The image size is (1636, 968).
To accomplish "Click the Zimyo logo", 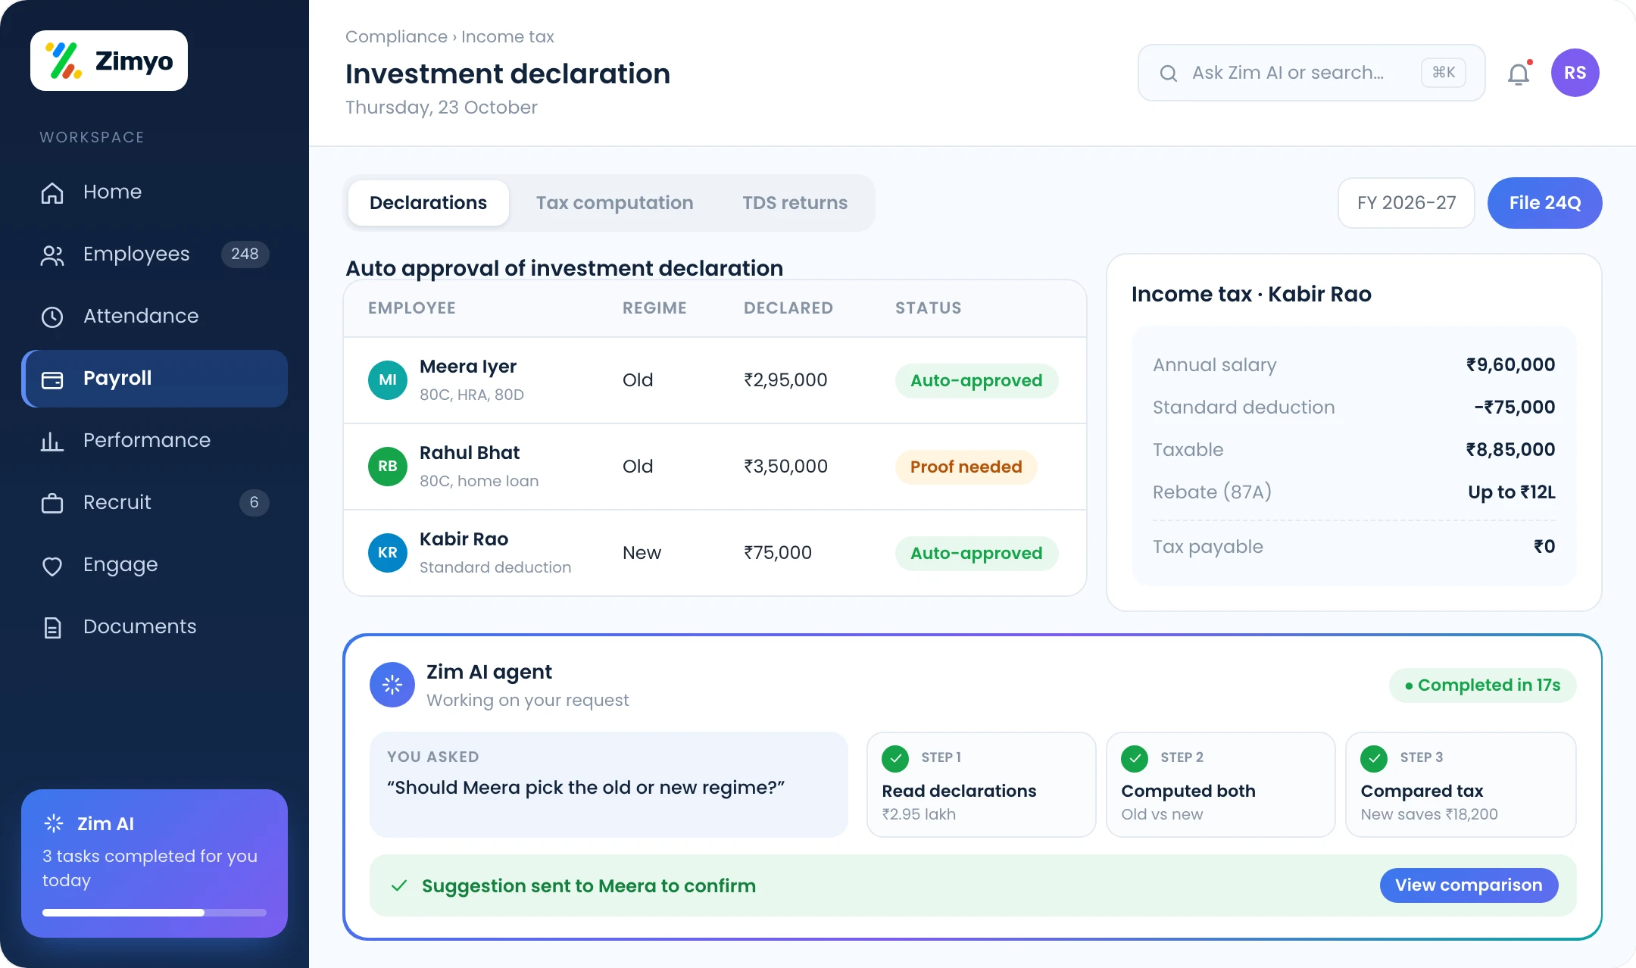I will pos(109,61).
